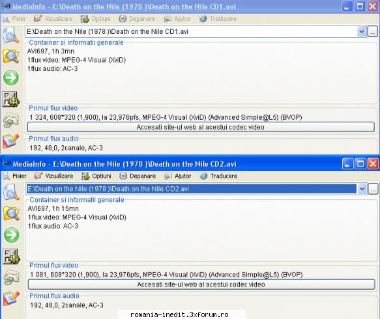Screen dimensions: 380x319
Task: Click the browse ellipsis button beside CD2 path
Action: click(373, 189)
